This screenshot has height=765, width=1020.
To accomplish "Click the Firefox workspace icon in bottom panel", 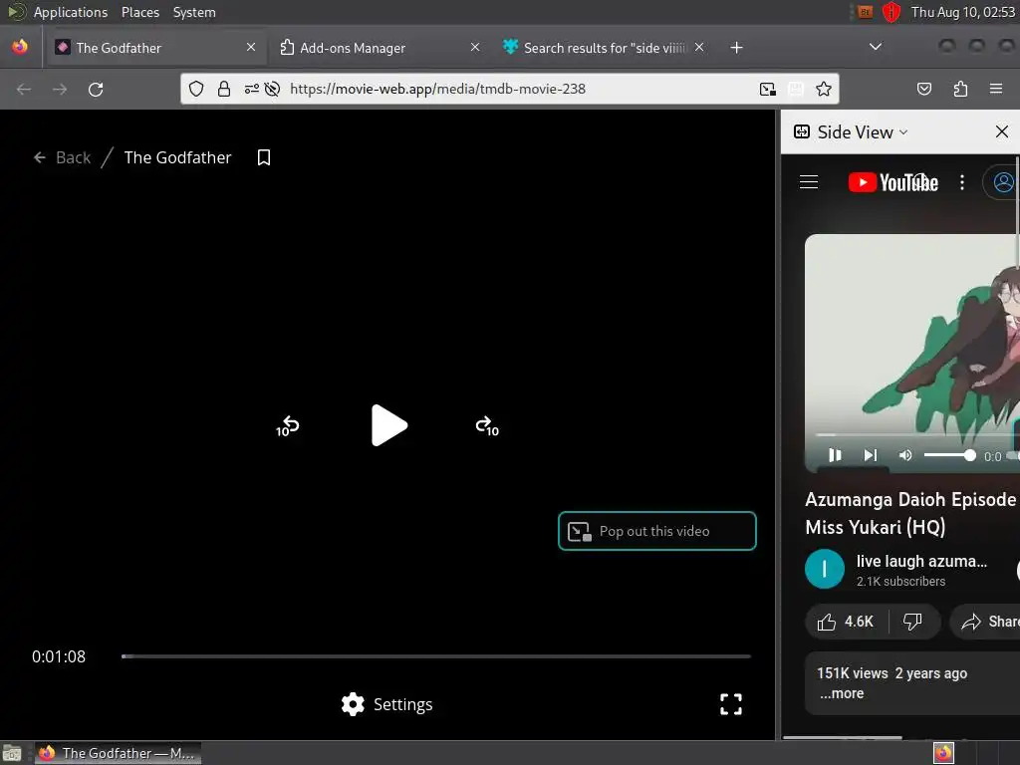I will point(944,753).
